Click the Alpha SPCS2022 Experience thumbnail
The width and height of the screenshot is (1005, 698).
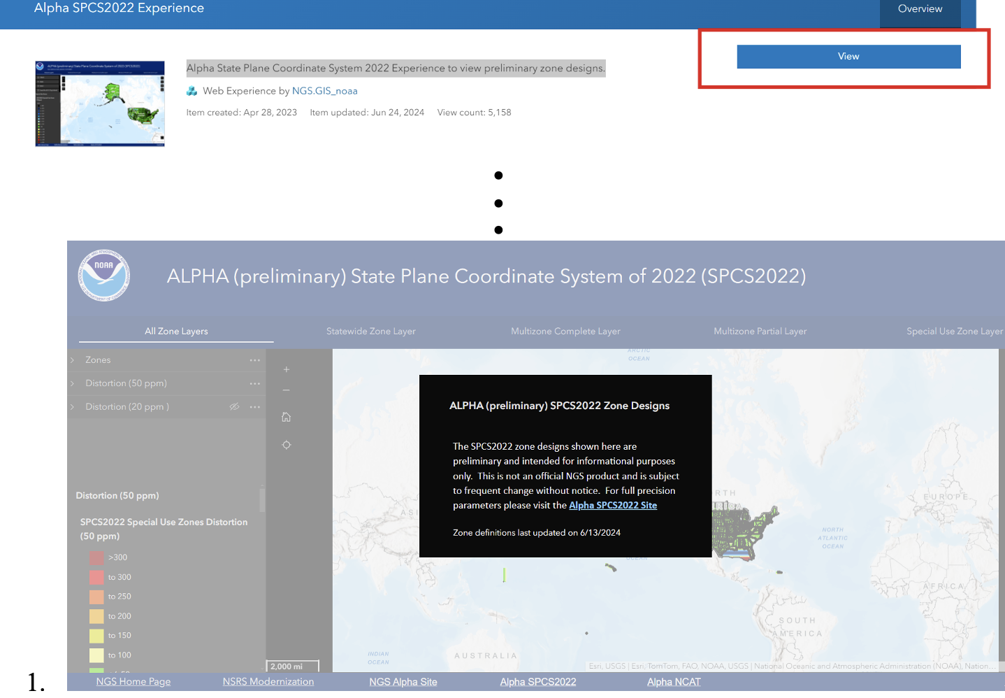[x=100, y=104]
